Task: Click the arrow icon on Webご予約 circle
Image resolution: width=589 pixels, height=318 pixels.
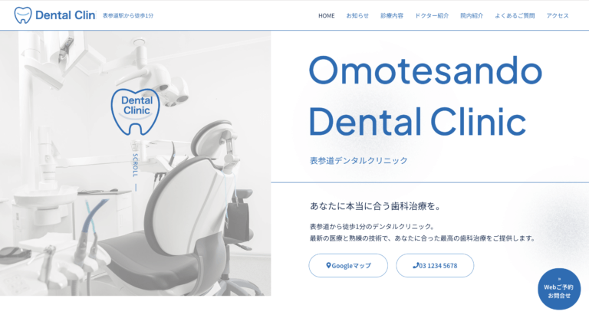Action: tap(559, 279)
